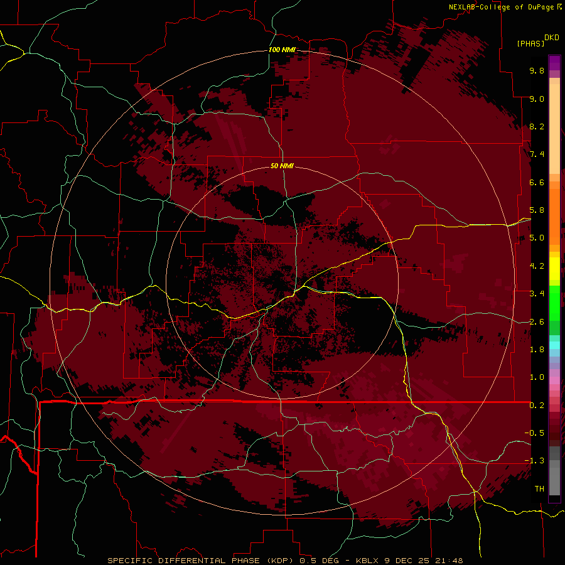Click the 50 NMI range ring label

pyautogui.click(x=282, y=166)
